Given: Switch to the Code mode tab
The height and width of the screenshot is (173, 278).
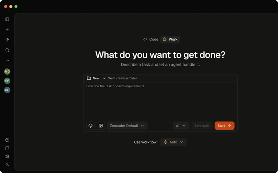Looking at the screenshot, I should pos(151,39).
